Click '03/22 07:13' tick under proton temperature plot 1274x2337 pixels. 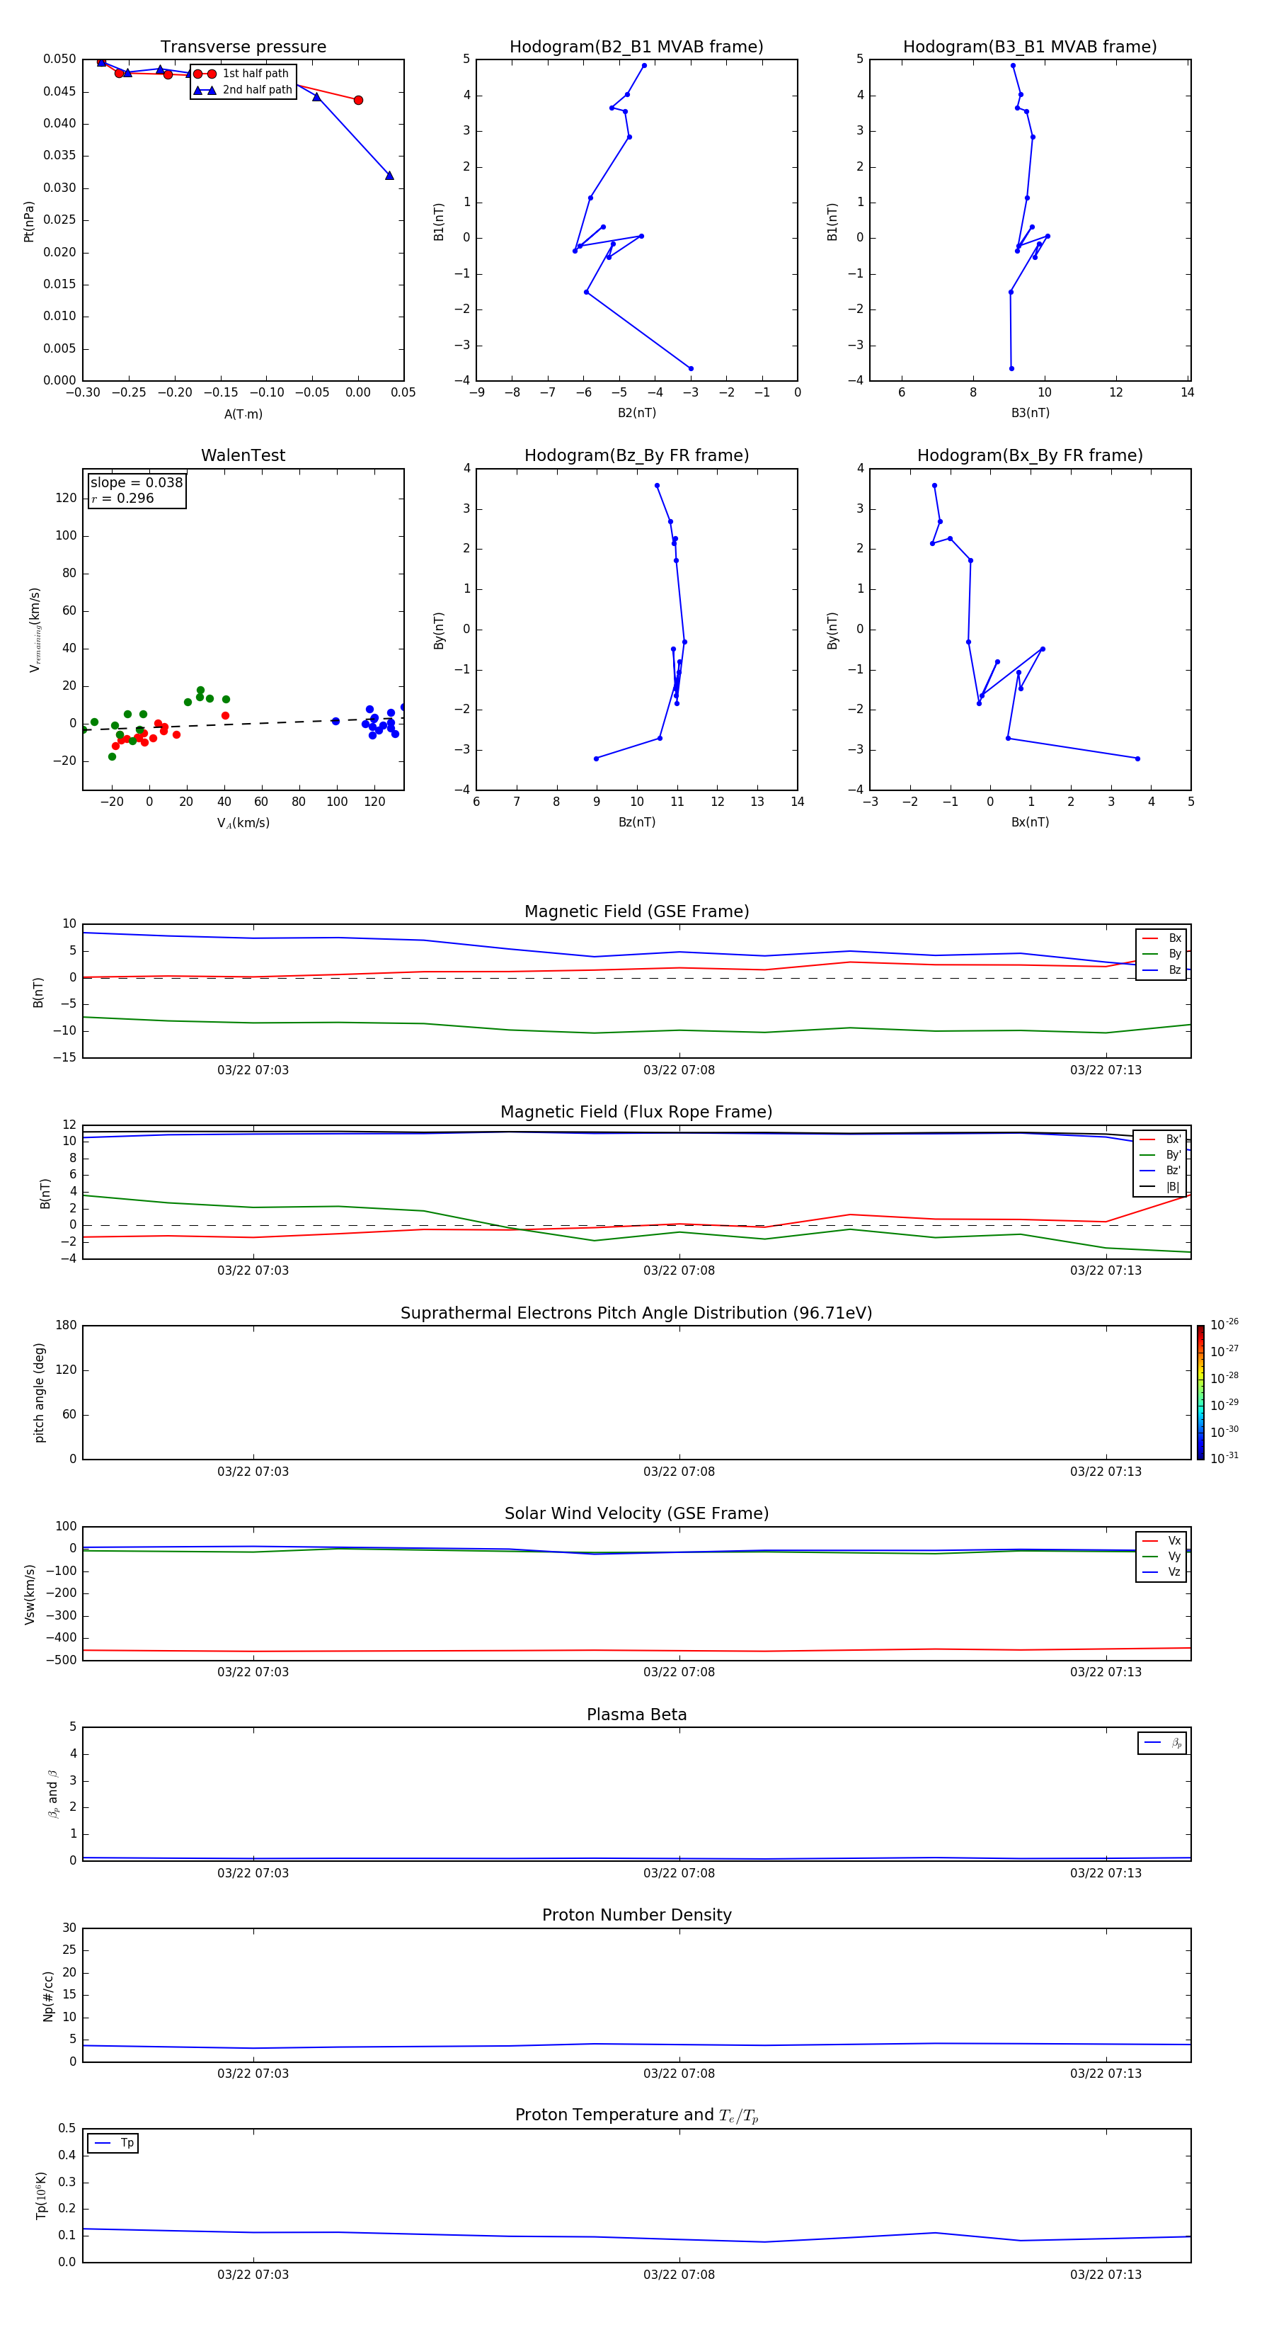coord(1106,2275)
